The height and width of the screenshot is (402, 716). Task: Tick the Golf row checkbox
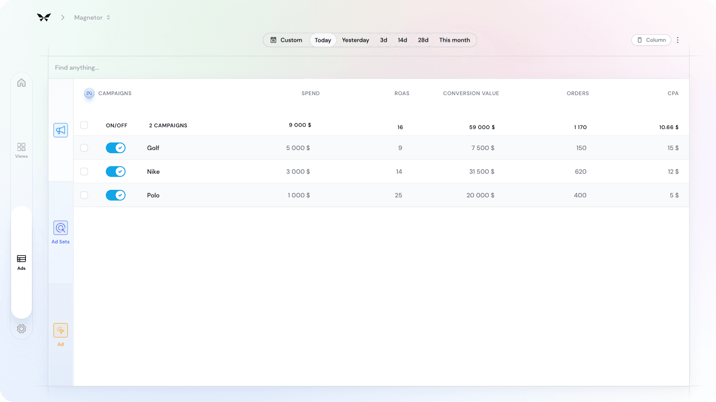84,148
